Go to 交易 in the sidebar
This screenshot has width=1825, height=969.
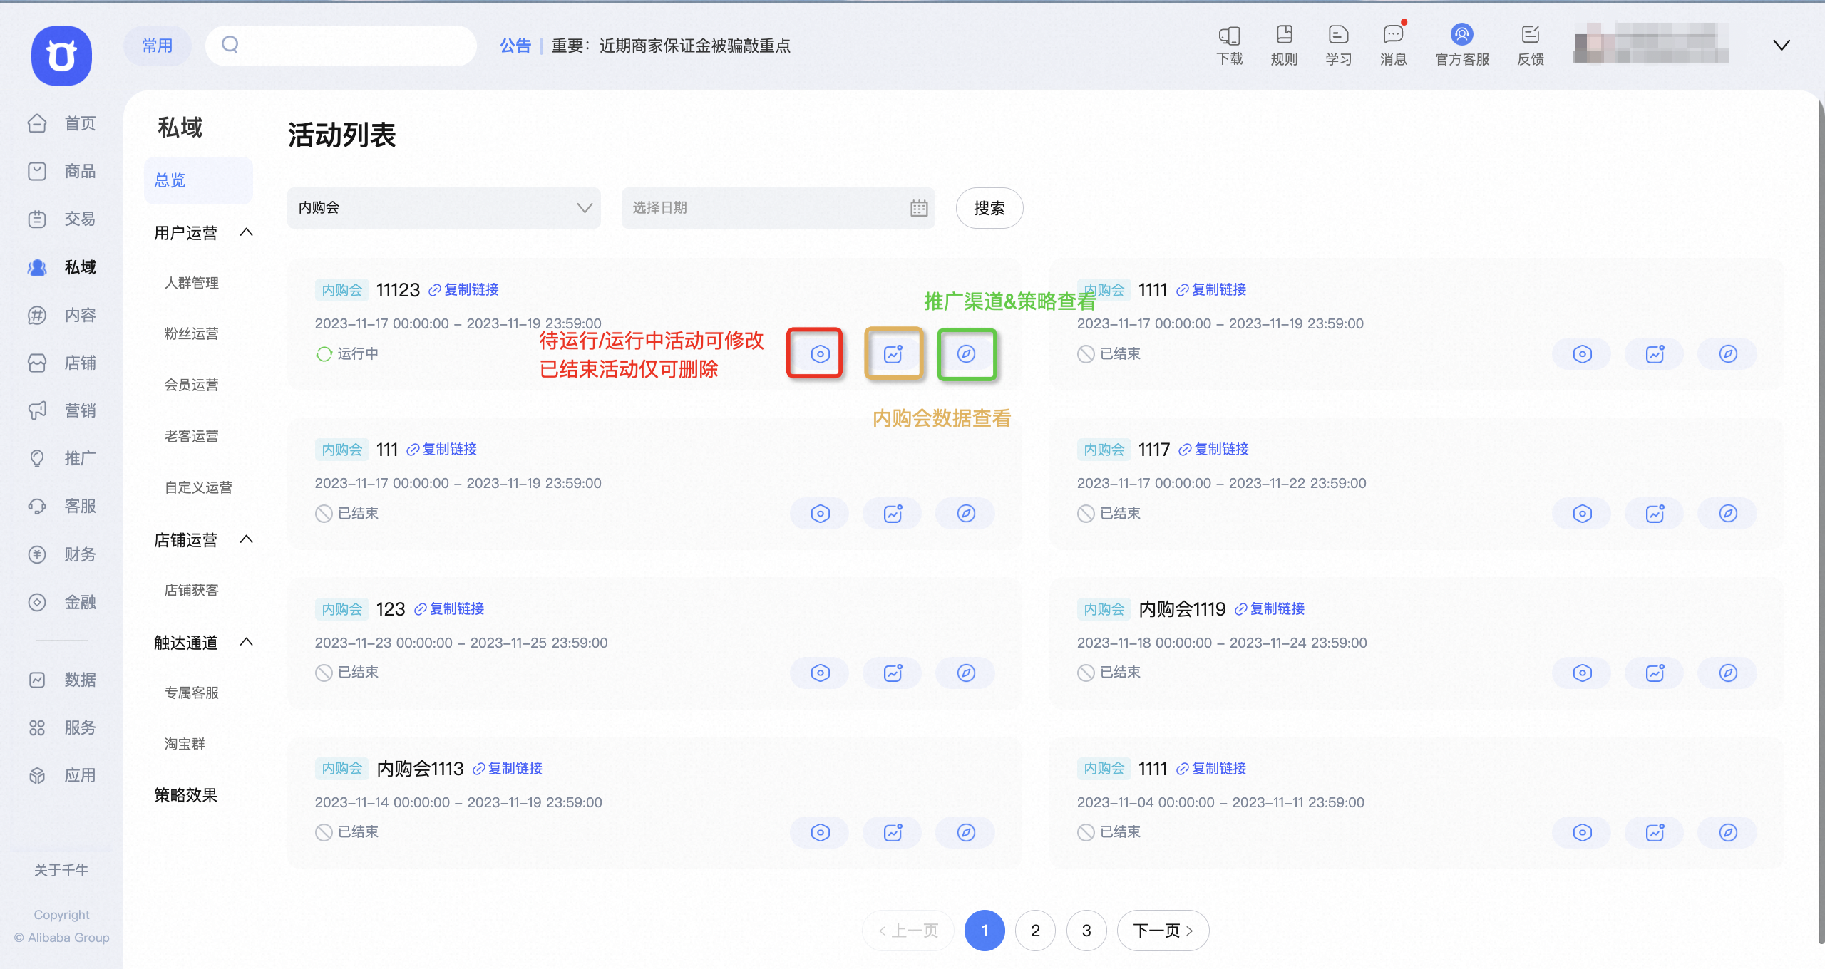[x=62, y=219]
